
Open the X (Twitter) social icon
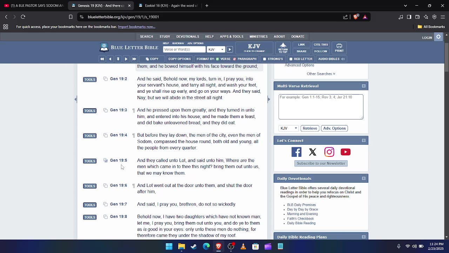pyautogui.click(x=313, y=152)
